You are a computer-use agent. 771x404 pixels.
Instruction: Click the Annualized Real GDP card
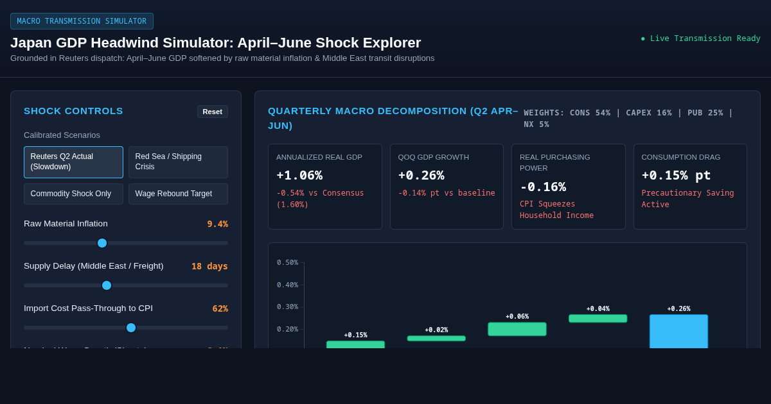tap(324, 187)
